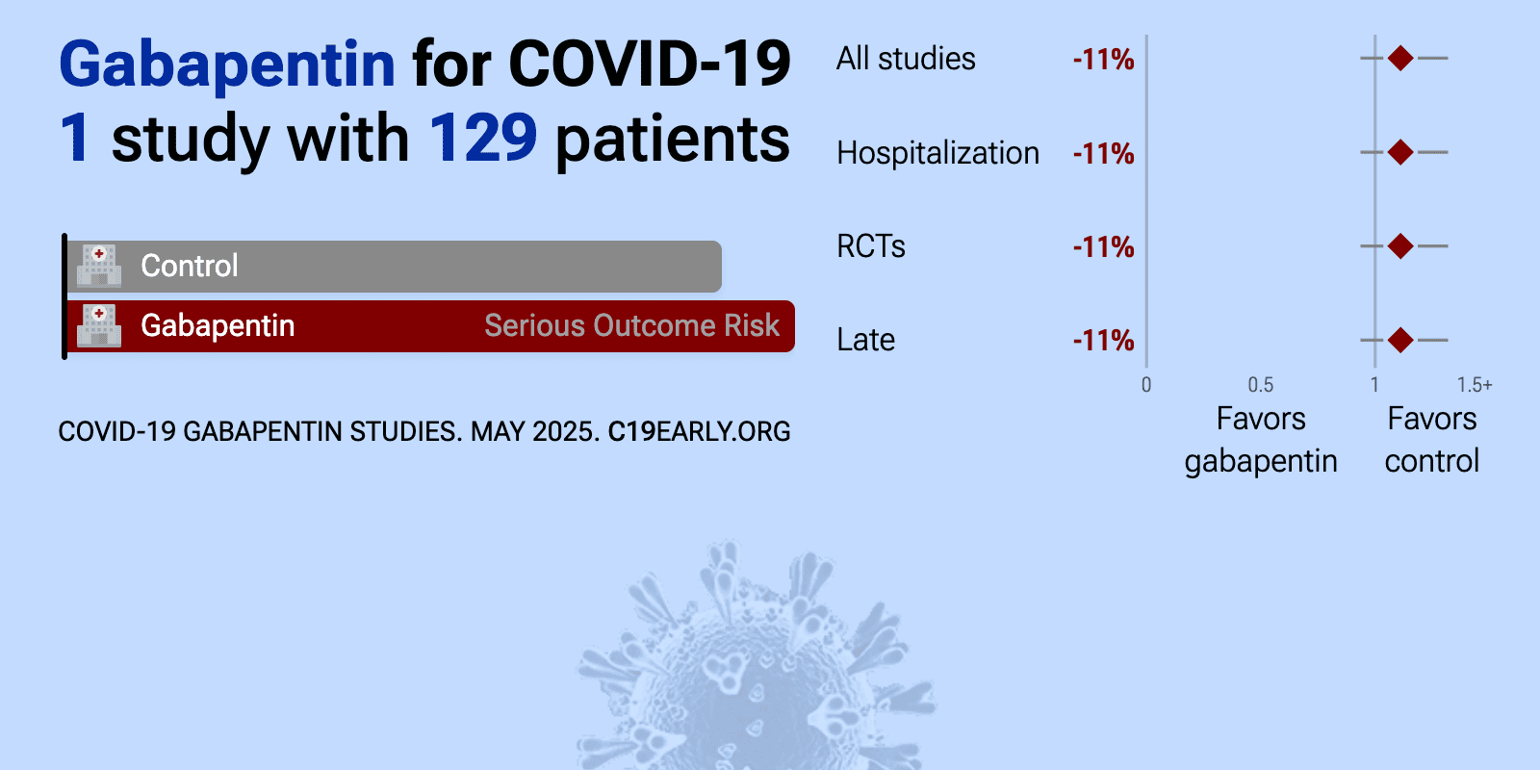1540x770 pixels.
Task: Click the -11% value beside Hospitalization
Action: point(1103,153)
